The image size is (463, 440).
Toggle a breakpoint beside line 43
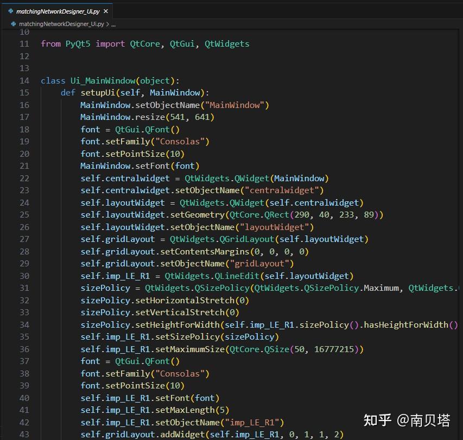(x=14, y=434)
